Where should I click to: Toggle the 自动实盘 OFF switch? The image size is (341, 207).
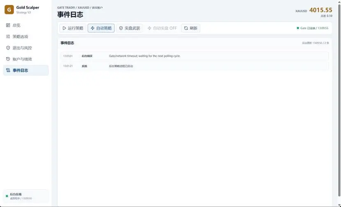(x=162, y=28)
